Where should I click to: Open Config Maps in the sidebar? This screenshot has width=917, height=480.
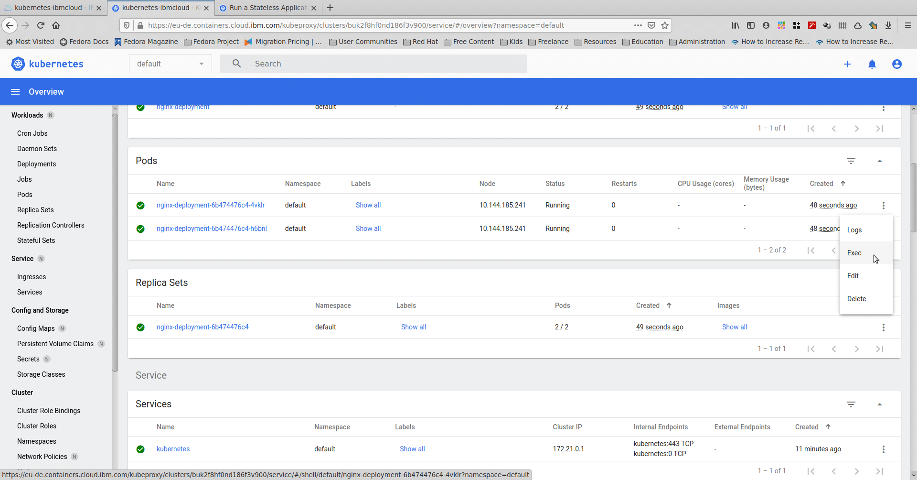(x=36, y=328)
